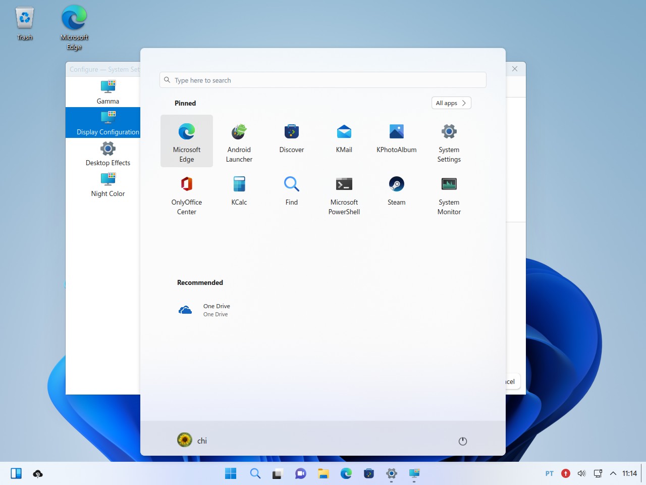Open the power options button
Viewport: 646px width, 485px height.
click(462, 441)
